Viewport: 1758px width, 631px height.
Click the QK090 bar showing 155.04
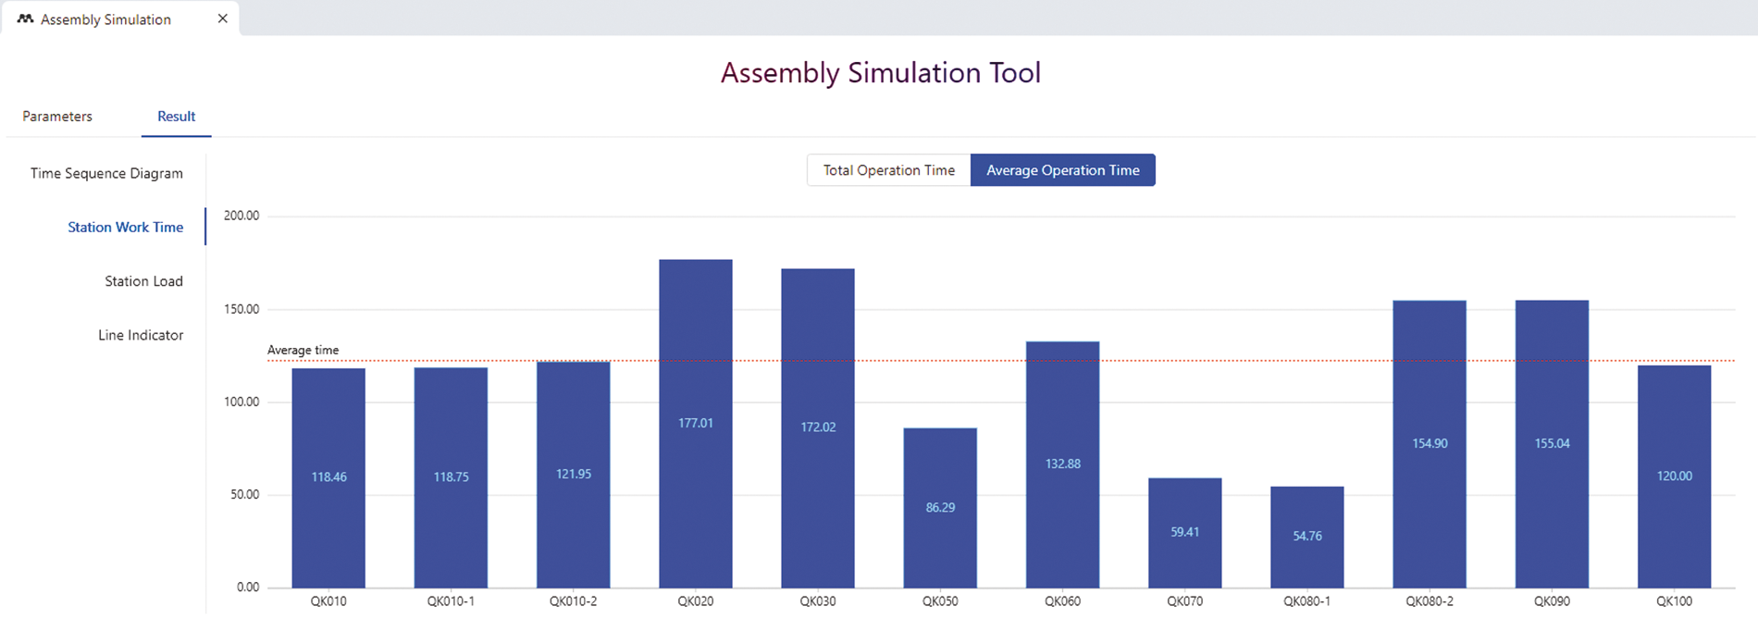pyautogui.click(x=1552, y=443)
